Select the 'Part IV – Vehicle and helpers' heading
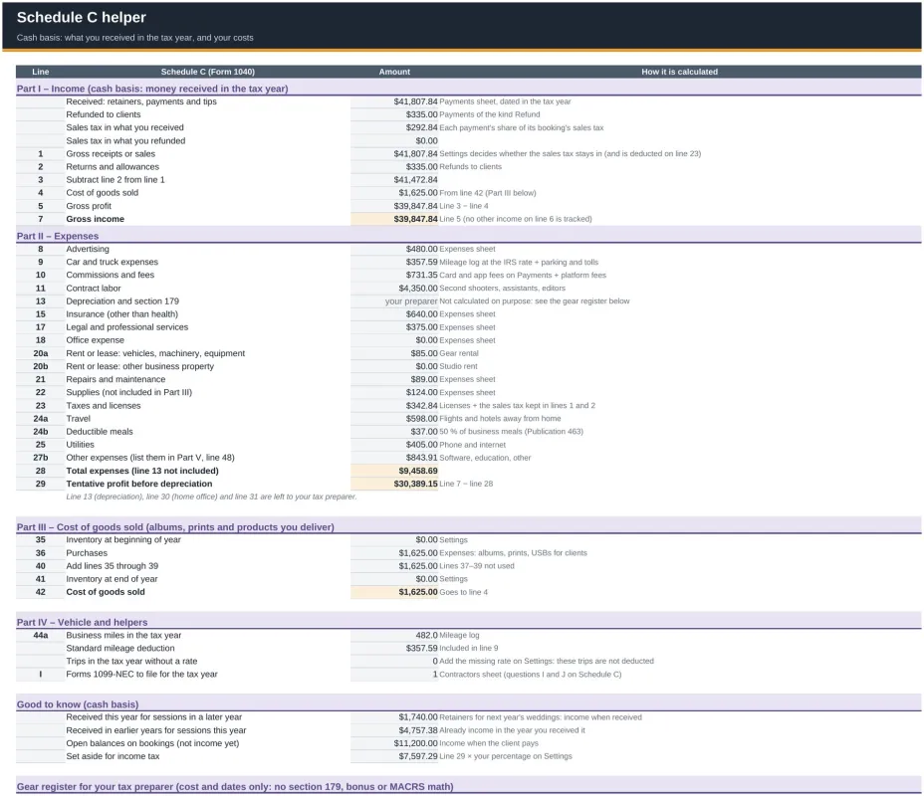 click(82, 622)
